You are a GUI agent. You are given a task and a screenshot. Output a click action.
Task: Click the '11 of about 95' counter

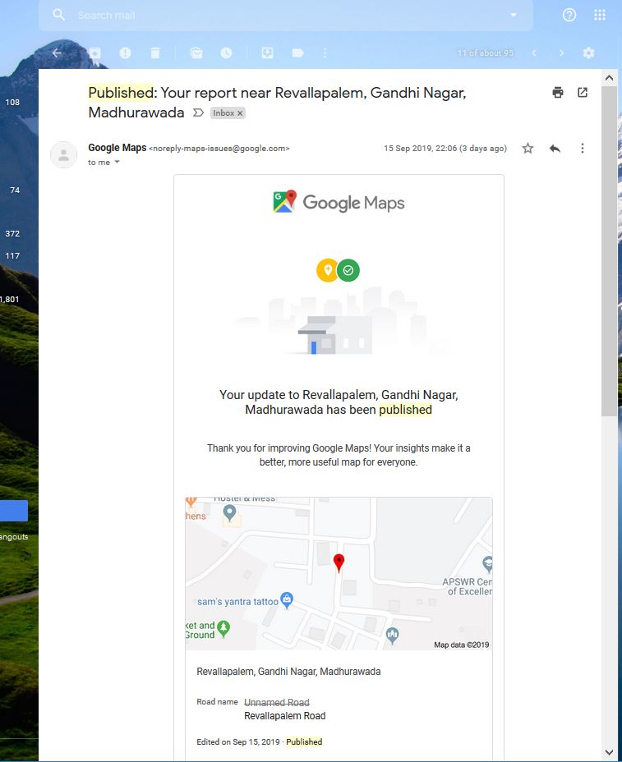(x=486, y=53)
